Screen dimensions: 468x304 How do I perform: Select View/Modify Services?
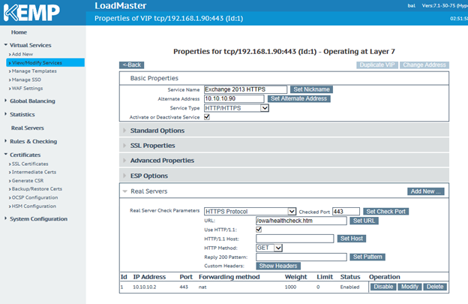click(x=45, y=63)
